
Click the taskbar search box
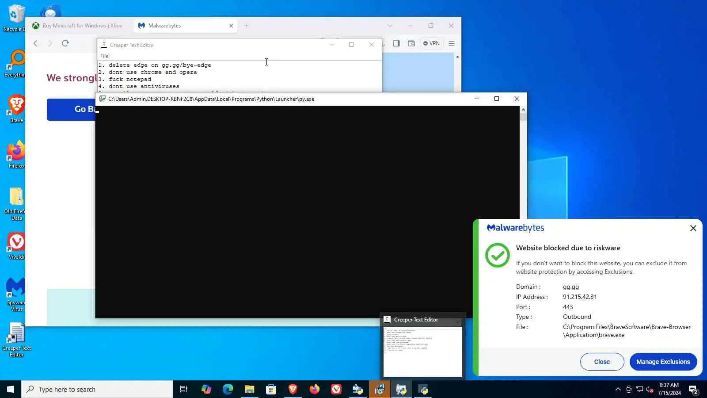pos(97,389)
